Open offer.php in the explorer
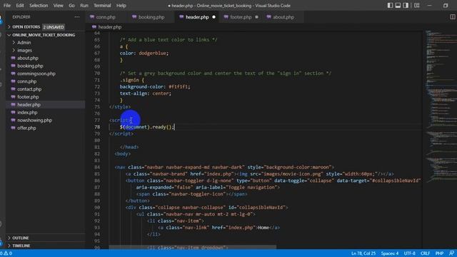457x257 pixels. tap(26, 128)
